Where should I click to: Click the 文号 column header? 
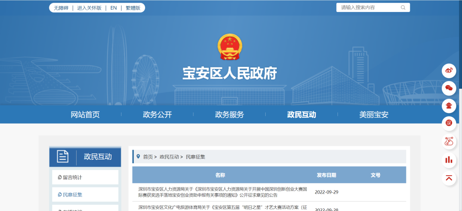(x=376, y=175)
